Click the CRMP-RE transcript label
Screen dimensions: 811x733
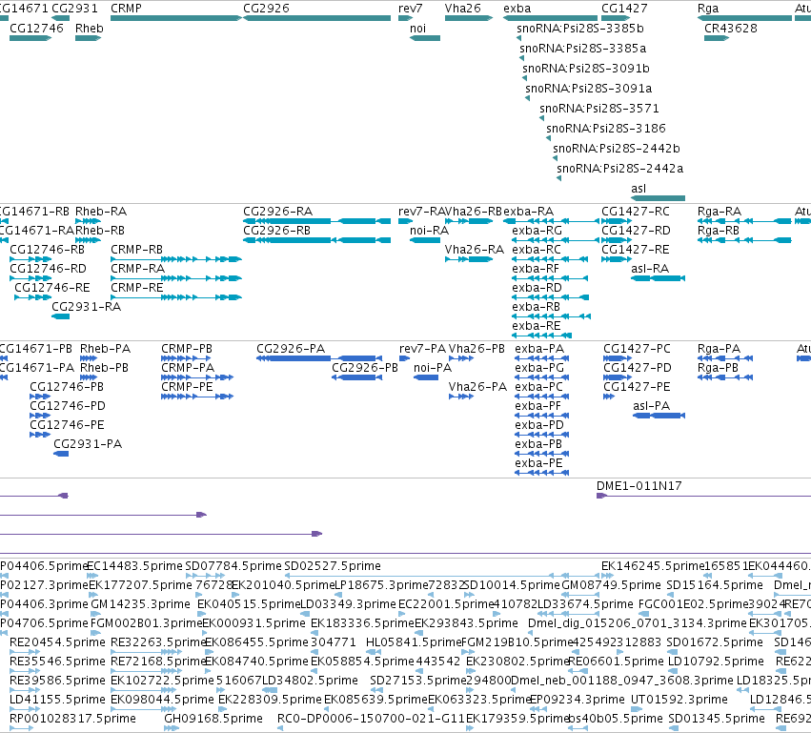[136, 288]
